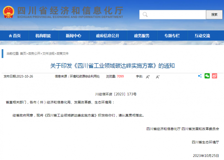Click the article title heading

coord(113,66)
